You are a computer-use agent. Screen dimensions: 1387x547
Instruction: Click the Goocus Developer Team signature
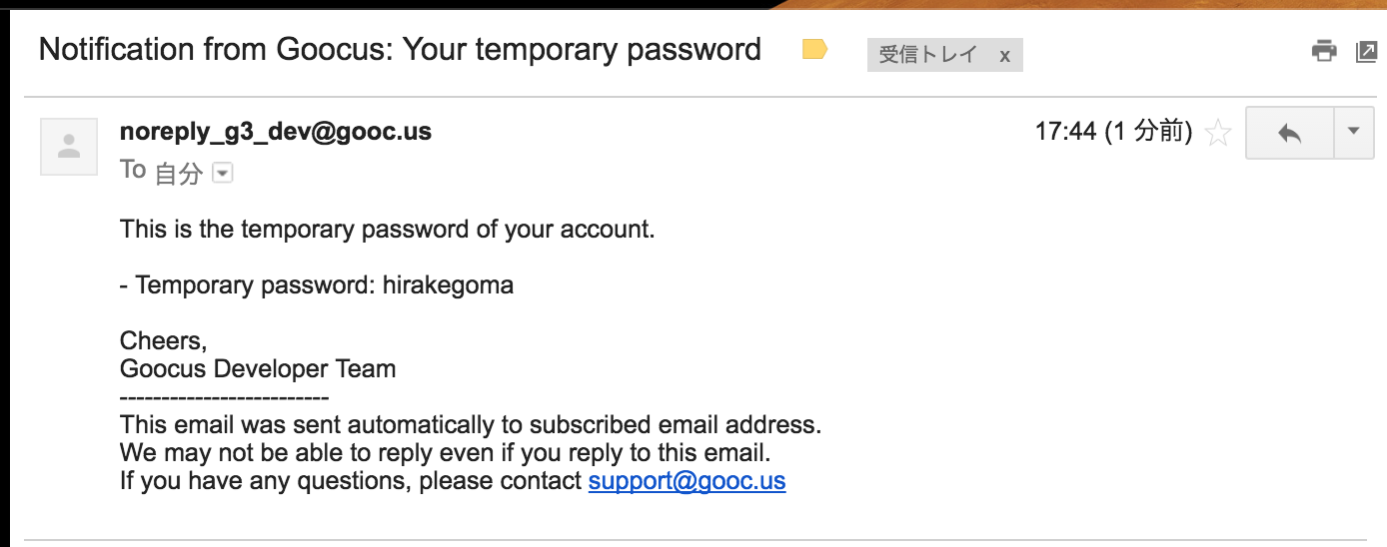[x=258, y=369]
